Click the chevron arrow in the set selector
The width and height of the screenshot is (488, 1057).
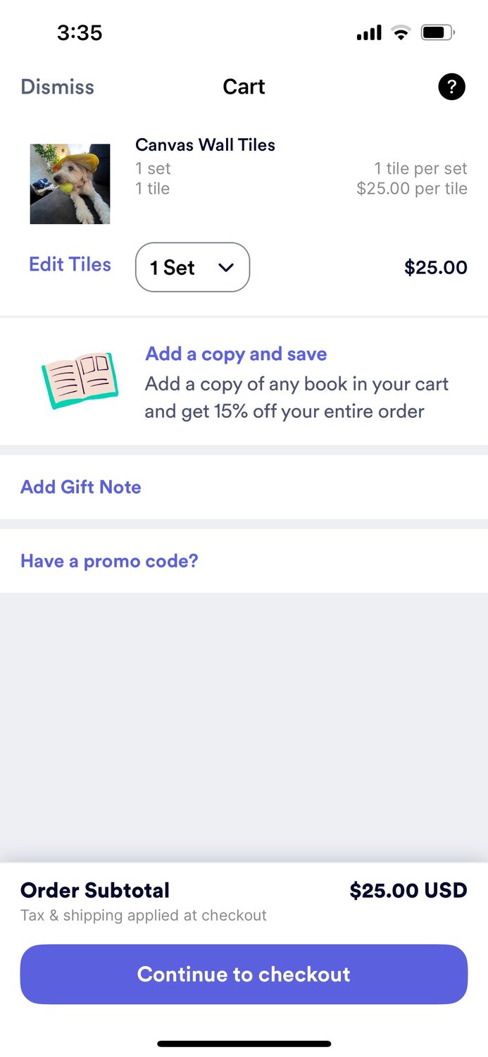(x=225, y=268)
